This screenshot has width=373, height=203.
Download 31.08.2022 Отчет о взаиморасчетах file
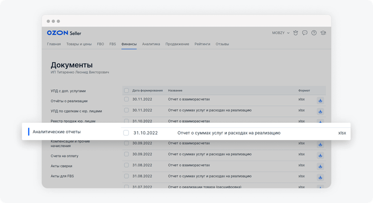pyautogui.click(x=320, y=167)
